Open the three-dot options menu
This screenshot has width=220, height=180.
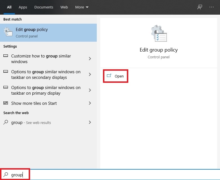(212, 7)
